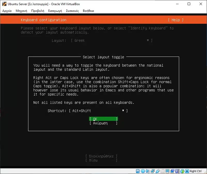The width and height of the screenshot is (207, 174).
Task: Minimize the VirtualBox window
Action: [x=177, y=4]
